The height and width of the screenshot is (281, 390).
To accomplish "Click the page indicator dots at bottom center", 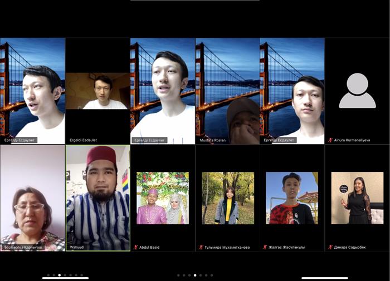I will 194,275.
